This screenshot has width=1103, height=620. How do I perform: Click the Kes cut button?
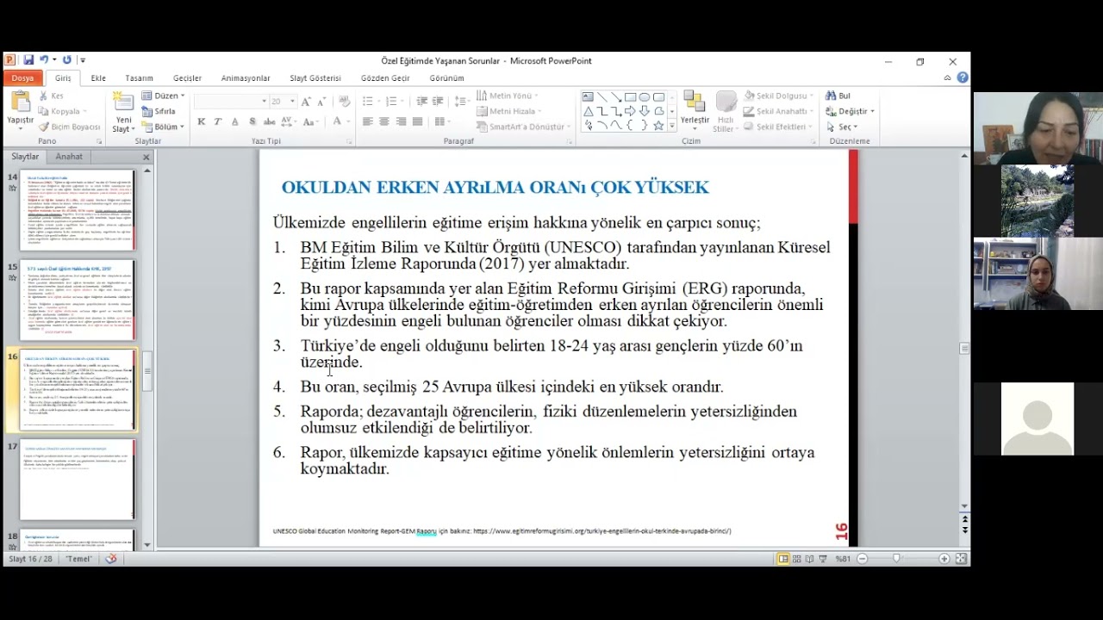point(50,96)
